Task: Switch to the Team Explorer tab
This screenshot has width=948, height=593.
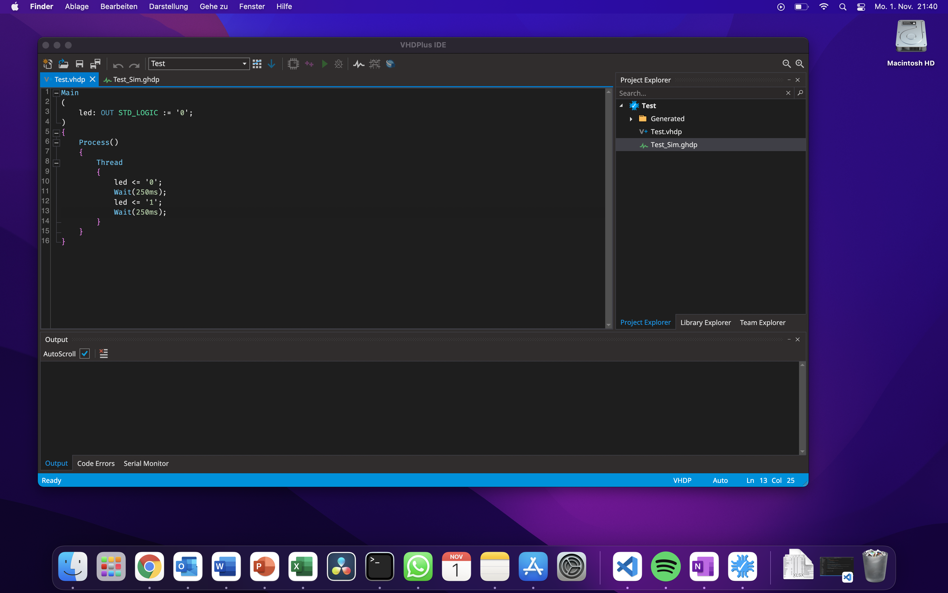Action: click(762, 322)
